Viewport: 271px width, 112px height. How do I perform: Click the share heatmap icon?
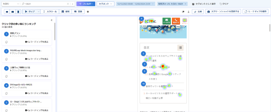click(x=183, y=12)
